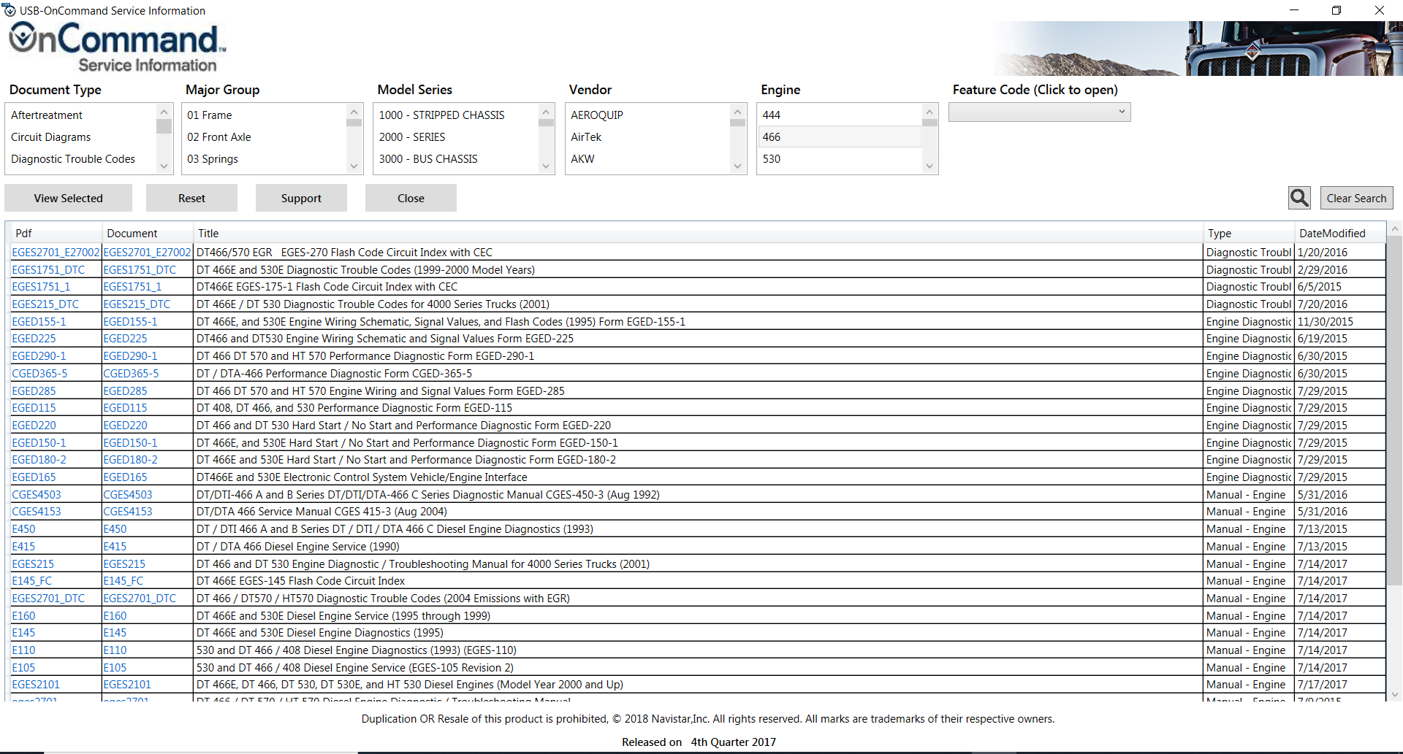This screenshot has width=1403, height=754.
Task: Click results table scroll up arrow
Action: 1394,228
